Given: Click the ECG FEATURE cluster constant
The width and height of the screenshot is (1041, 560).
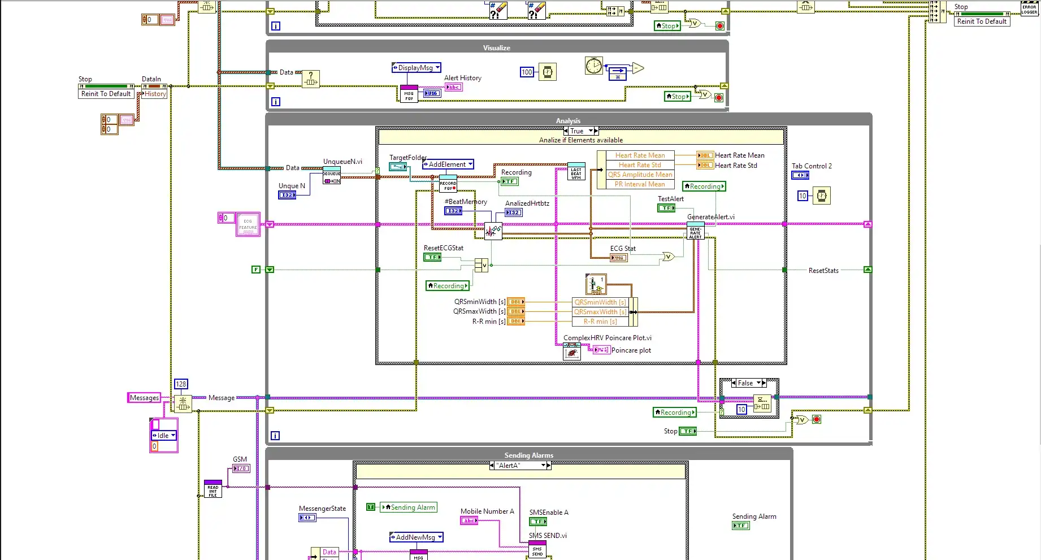Looking at the screenshot, I should (x=248, y=224).
